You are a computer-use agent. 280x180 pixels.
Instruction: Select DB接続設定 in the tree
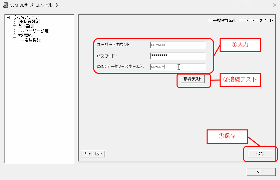tap(29, 22)
